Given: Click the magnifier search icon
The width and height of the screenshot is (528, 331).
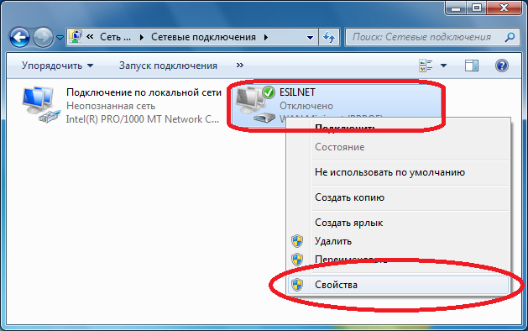Looking at the screenshot, I should 510,37.
